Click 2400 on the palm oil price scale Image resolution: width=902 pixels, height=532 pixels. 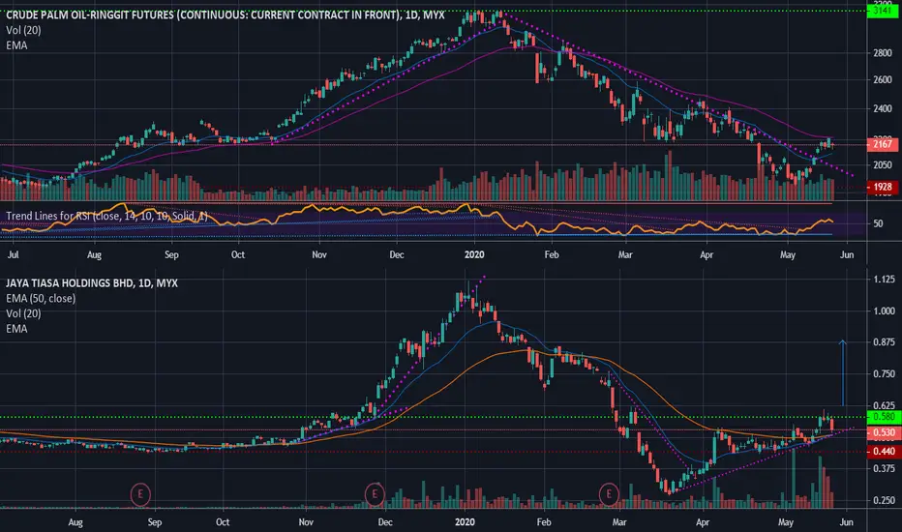883,108
